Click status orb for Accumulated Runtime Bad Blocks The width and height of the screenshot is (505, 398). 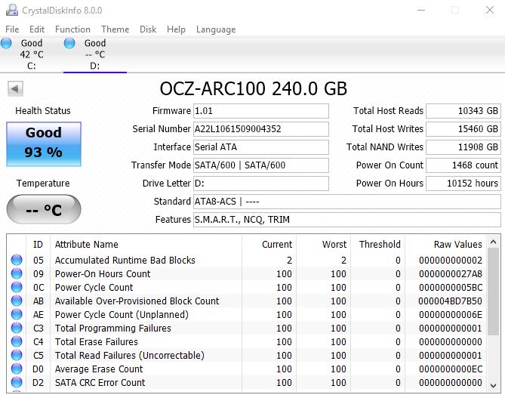tap(17, 260)
